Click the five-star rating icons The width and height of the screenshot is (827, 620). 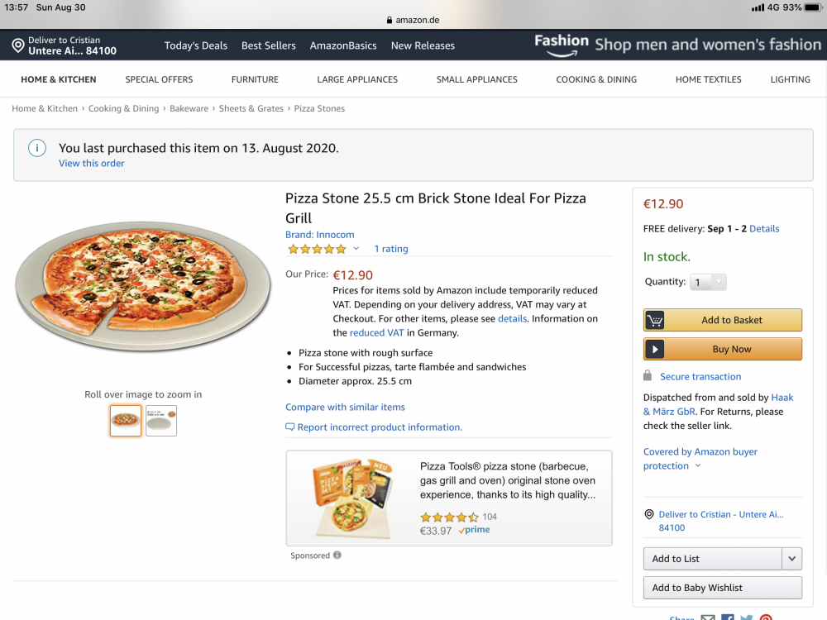(x=317, y=249)
